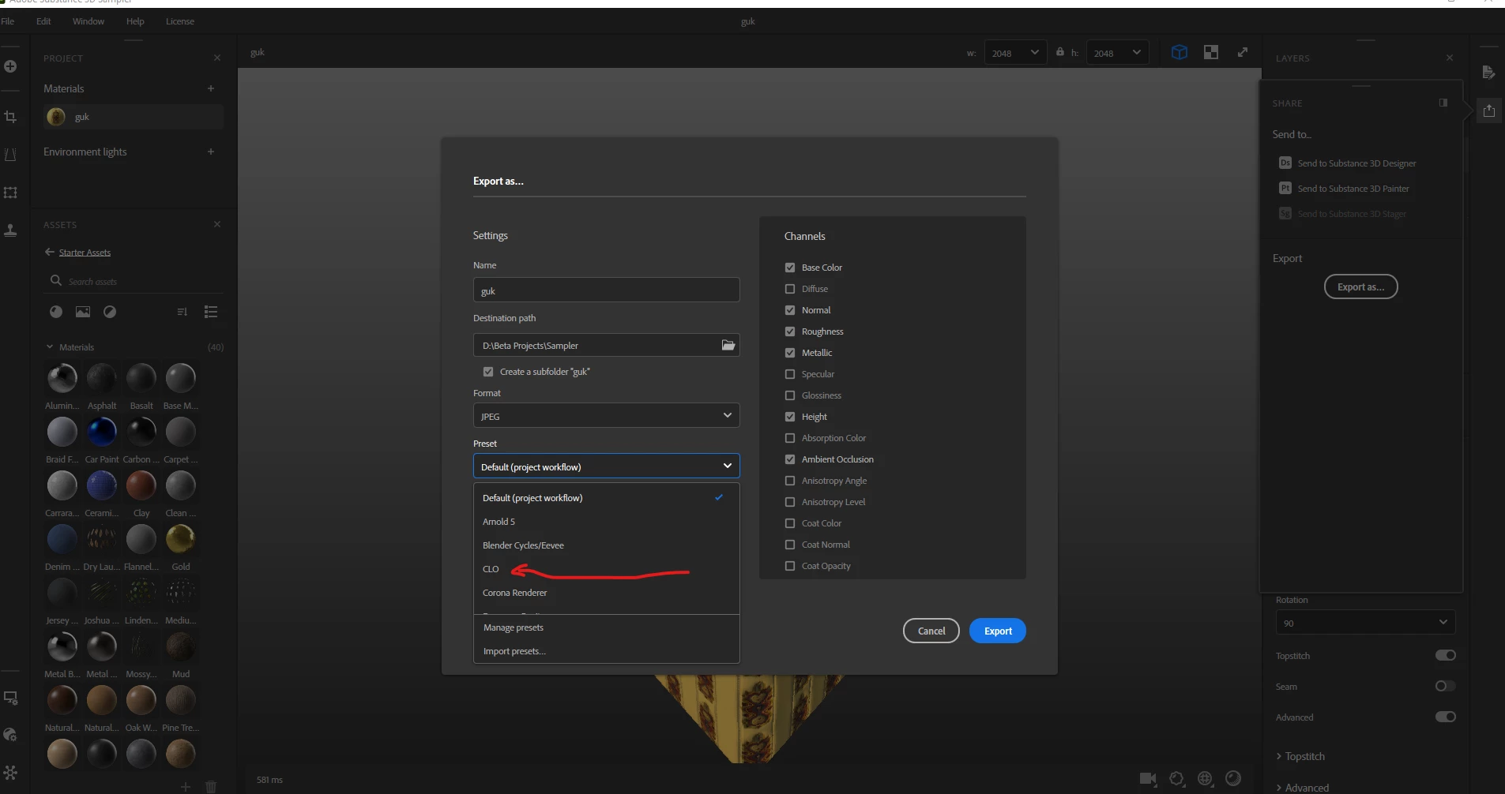The image size is (1505, 794).
Task: Switch assets to list view icon
Action: [x=211, y=312]
